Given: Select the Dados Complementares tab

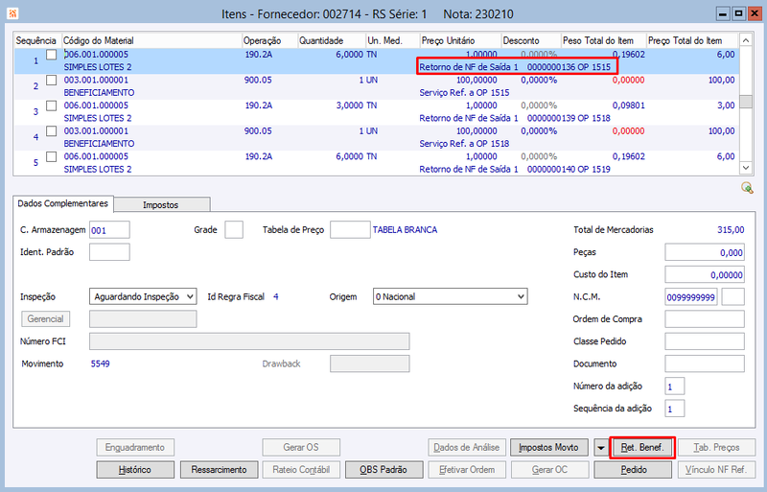Looking at the screenshot, I should pos(63,203).
